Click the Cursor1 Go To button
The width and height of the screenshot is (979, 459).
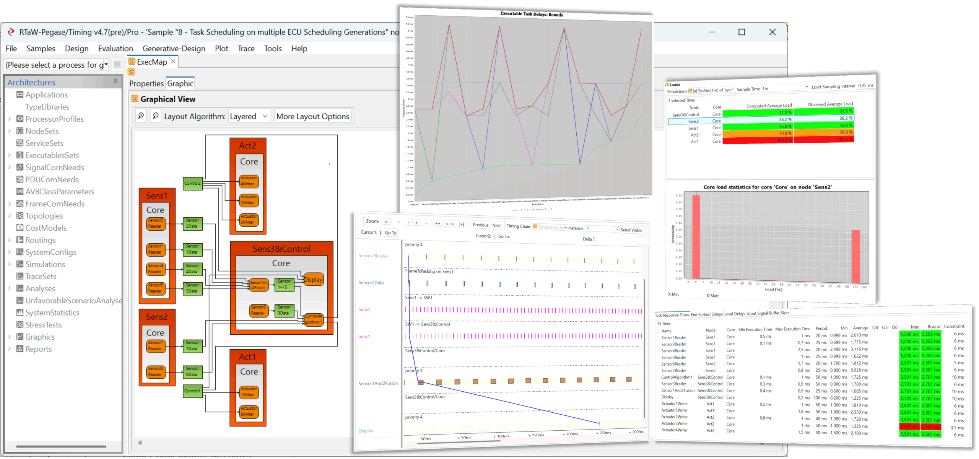(x=391, y=233)
